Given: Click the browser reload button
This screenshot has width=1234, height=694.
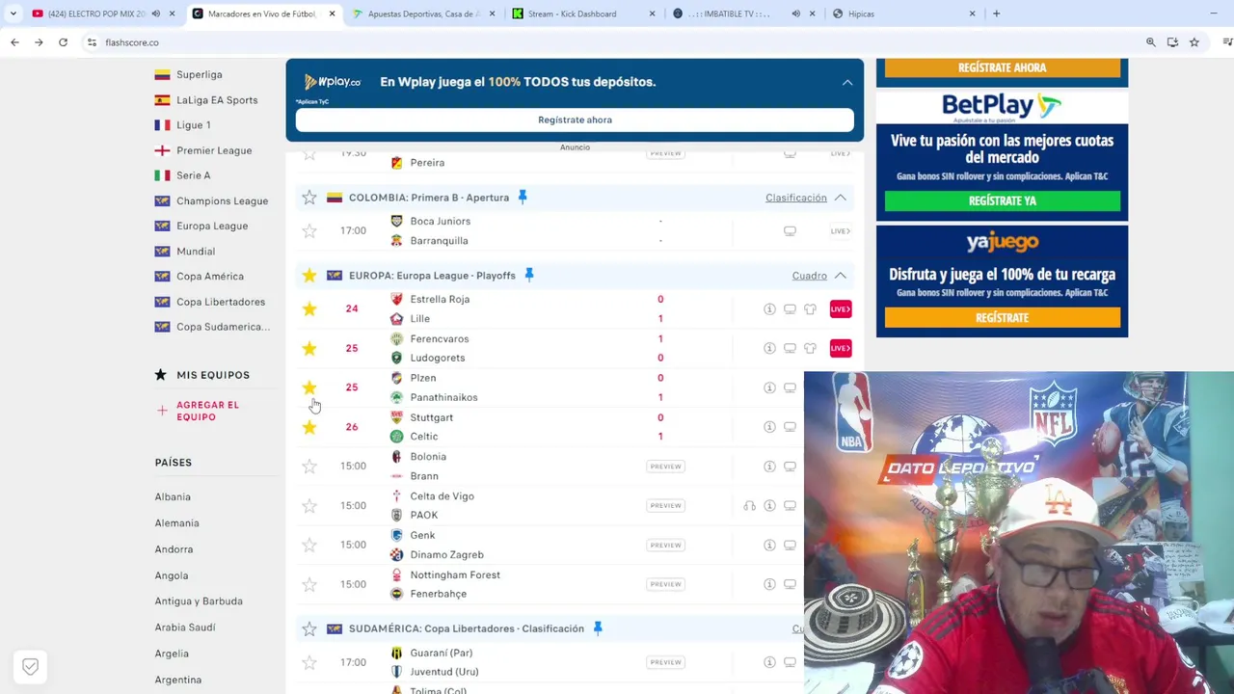Looking at the screenshot, I should [x=63, y=42].
